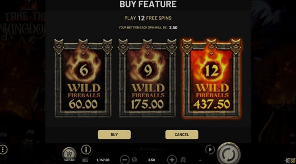The width and height of the screenshot is (296, 164).
Task: Select the 9 Wild Fireballs option
Action: click(147, 78)
